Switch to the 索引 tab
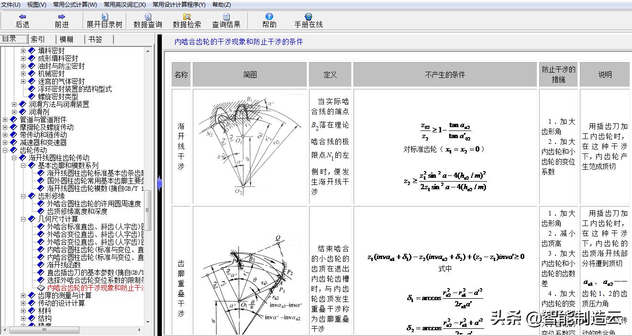 (x=38, y=39)
